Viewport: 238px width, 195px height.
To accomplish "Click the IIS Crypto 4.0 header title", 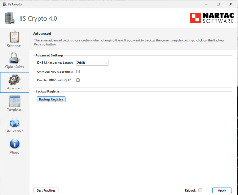I will pos(38,18).
